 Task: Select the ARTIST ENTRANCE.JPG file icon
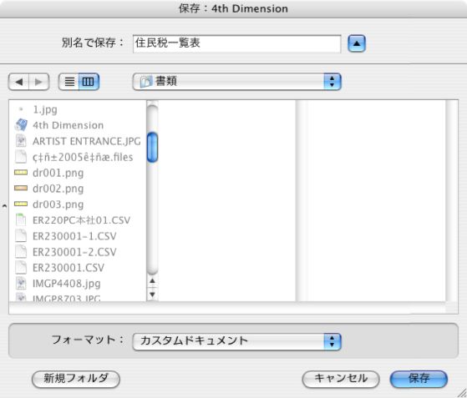click(x=21, y=141)
